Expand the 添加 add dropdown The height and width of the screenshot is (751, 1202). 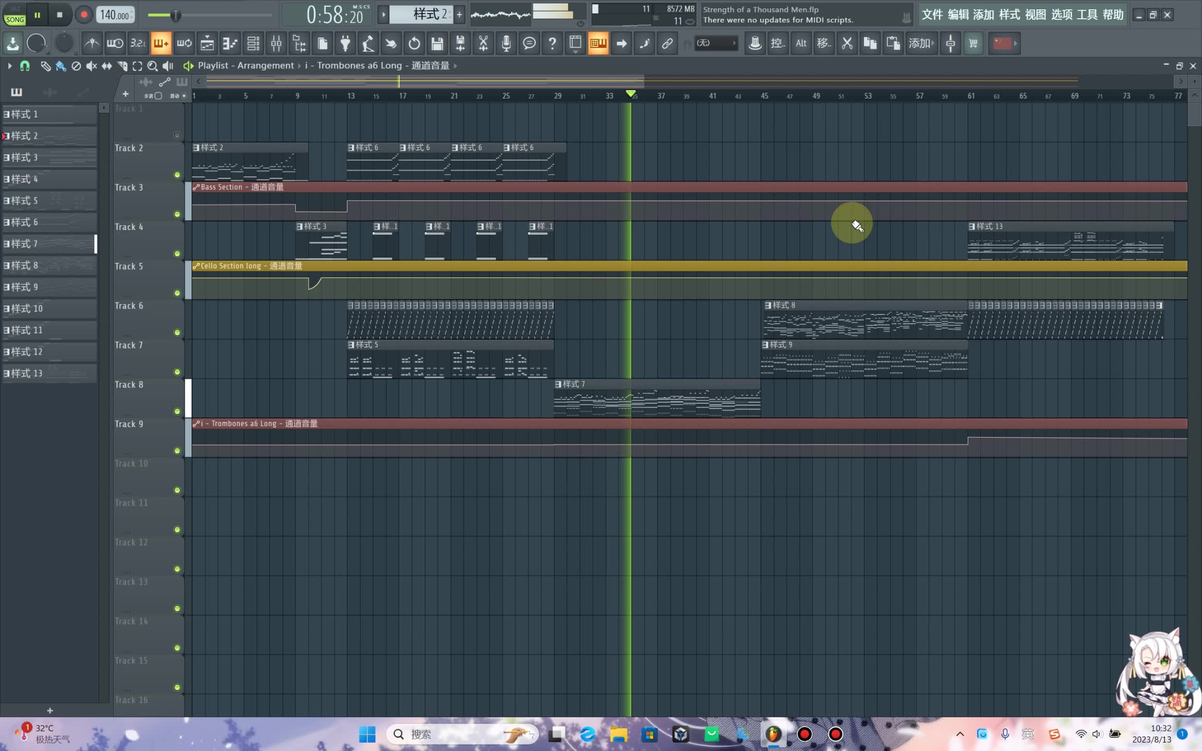click(x=921, y=43)
